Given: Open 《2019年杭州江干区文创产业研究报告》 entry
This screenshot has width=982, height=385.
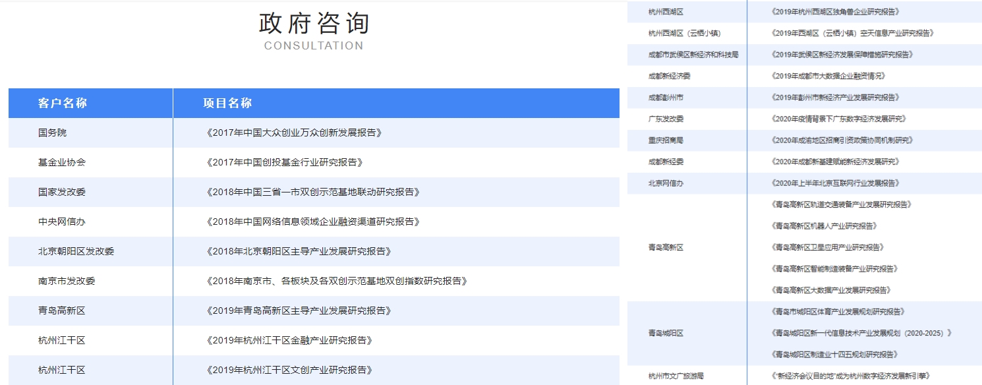Looking at the screenshot, I should [x=289, y=370].
